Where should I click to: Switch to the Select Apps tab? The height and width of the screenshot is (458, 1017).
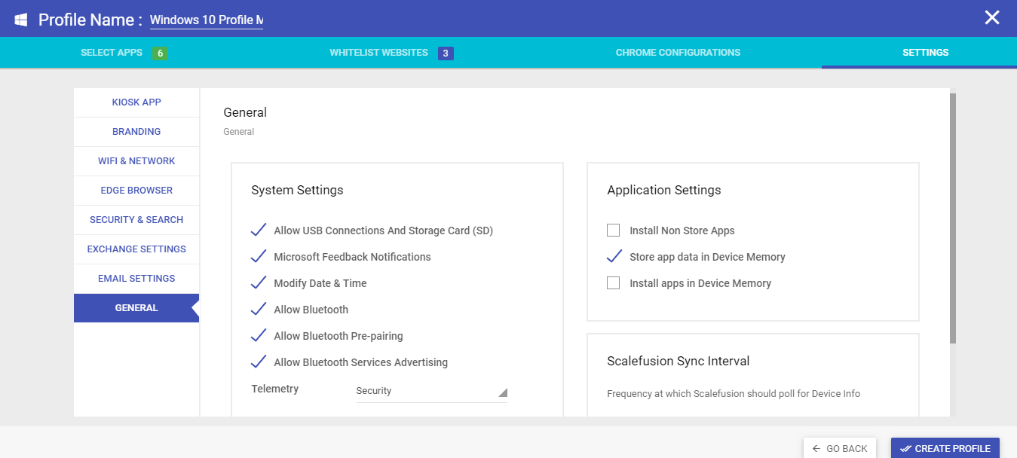click(x=112, y=53)
